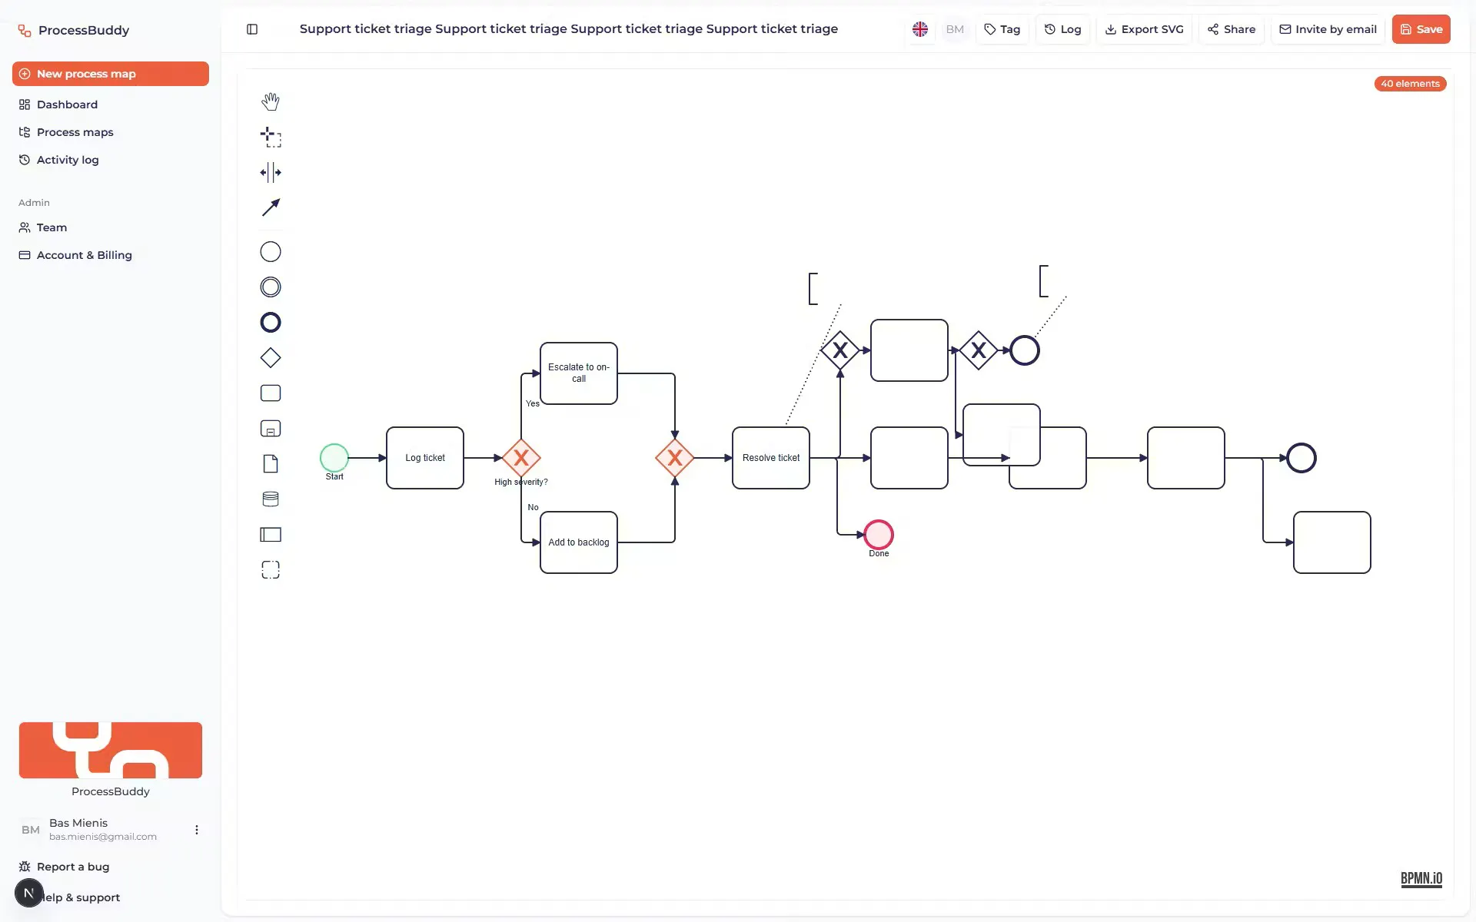Image resolution: width=1476 pixels, height=922 pixels.
Task: Create a pool/participant from palette
Action: [x=271, y=535]
